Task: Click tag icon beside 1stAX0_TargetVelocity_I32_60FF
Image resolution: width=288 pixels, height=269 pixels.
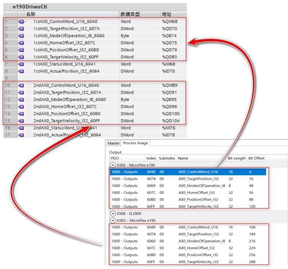Action: (x=21, y=57)
